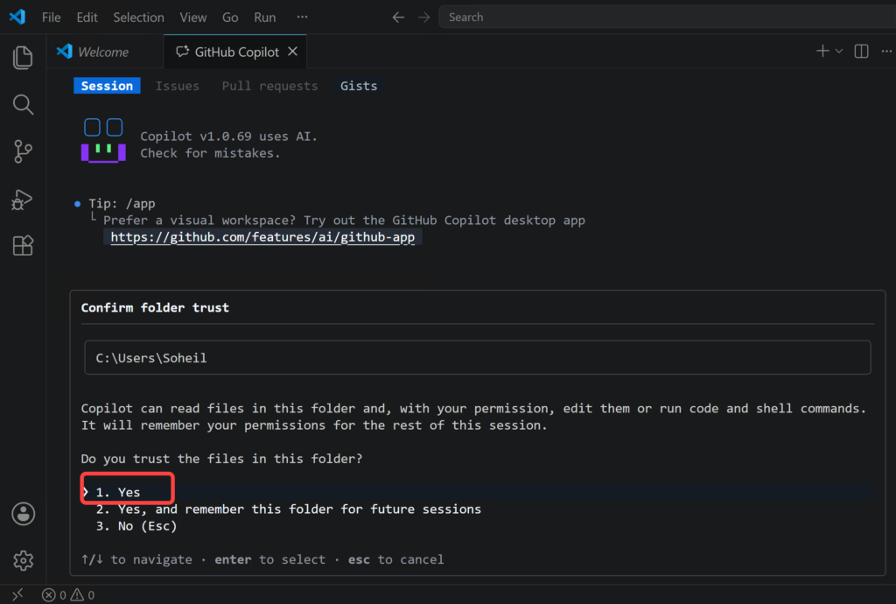Screen dimensions: 896x604
Task: Open the remote window status bar icon
Action: point(17,594)
